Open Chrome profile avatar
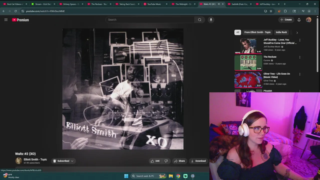 [309, 11]
